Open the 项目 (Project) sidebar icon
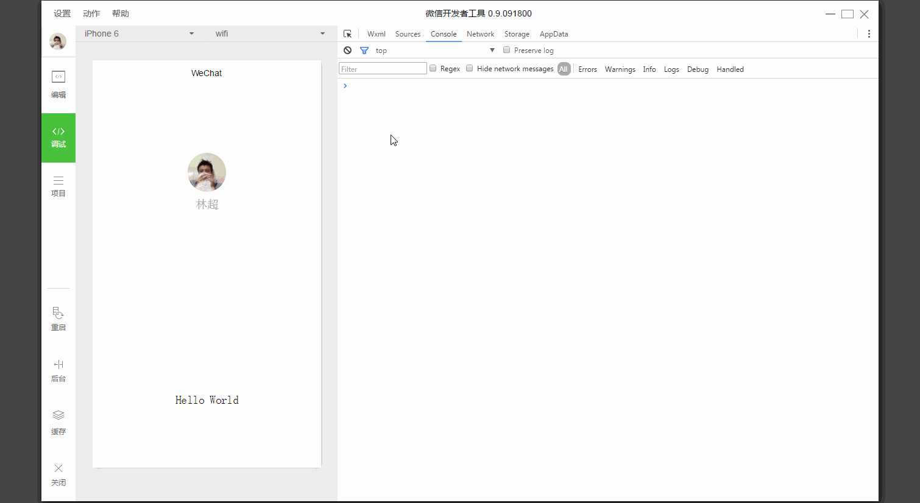The height and width of the screenshot is (503, 920). [x=58, y=186]
